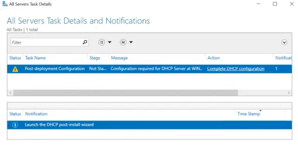Sort by the Notifications column header

(283, 58)
